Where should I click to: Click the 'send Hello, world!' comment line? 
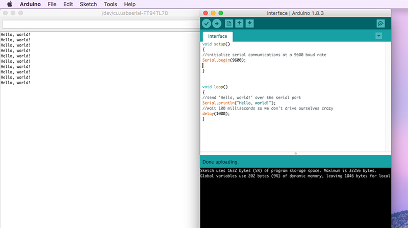(x=251, y=97)
